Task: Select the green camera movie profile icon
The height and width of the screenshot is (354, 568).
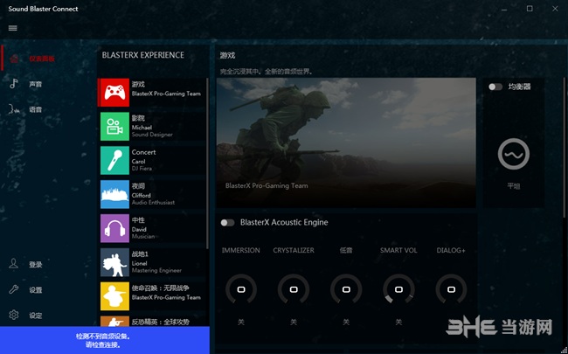Action: coord(114,126)
